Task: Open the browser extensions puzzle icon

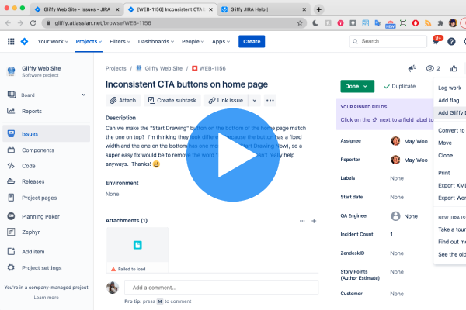Action: point(440,23)
